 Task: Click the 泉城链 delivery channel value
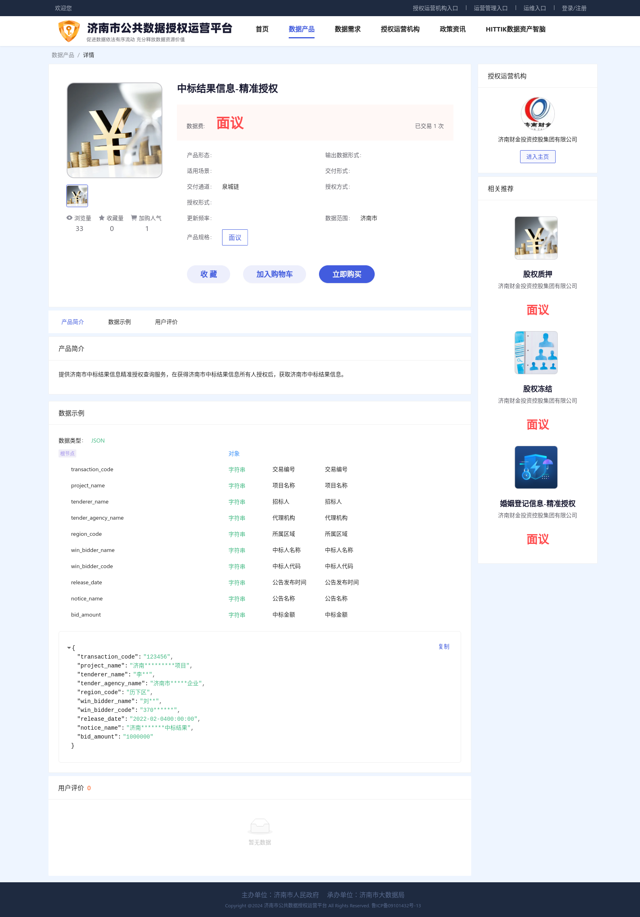(231, 187)
